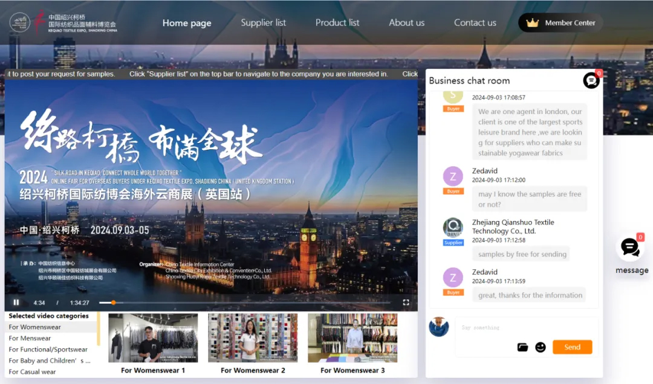
Task: Send the chat message
Action: coord(572,347)
